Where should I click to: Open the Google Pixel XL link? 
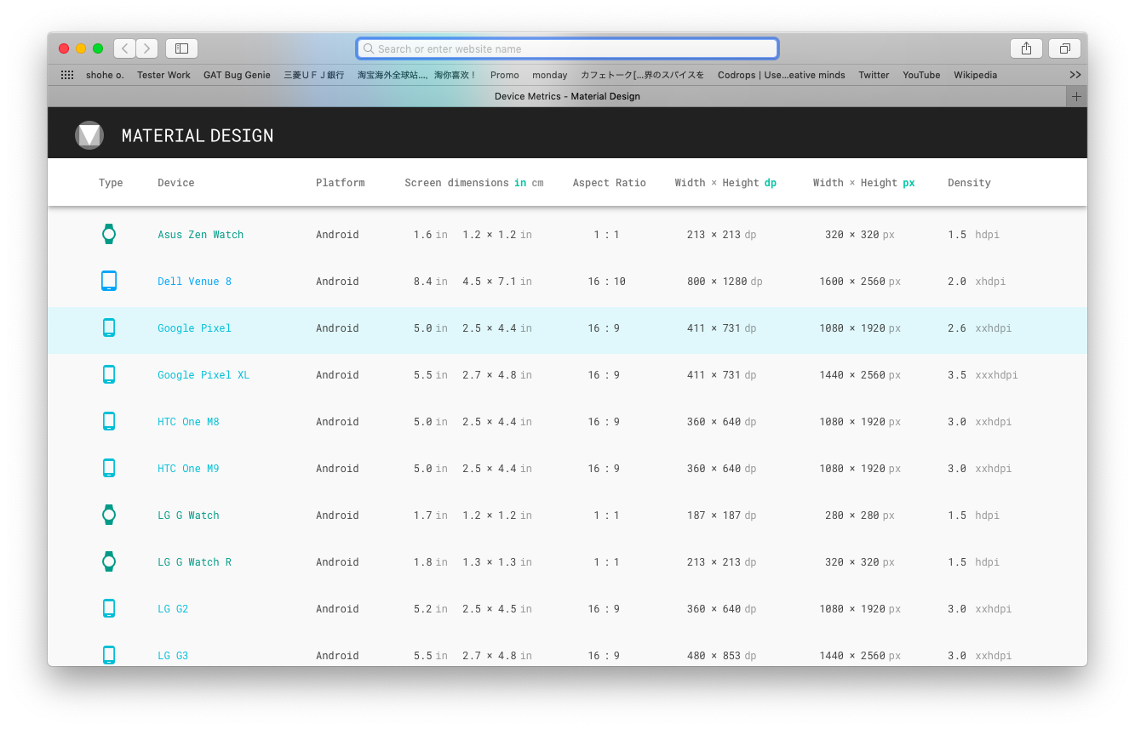tap(203, 375)
